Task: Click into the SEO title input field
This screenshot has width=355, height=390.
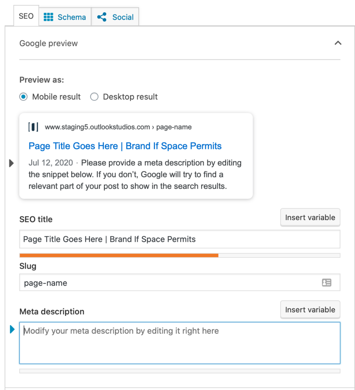Action: [180, 239]
